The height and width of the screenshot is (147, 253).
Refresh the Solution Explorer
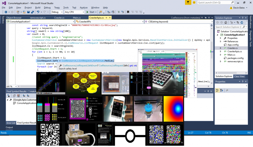pos(242,23)
